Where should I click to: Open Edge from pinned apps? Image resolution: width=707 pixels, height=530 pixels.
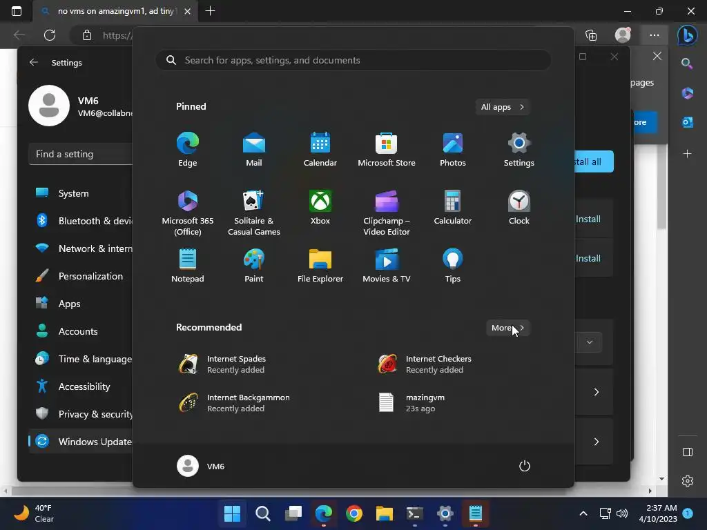tap(188, 150)
